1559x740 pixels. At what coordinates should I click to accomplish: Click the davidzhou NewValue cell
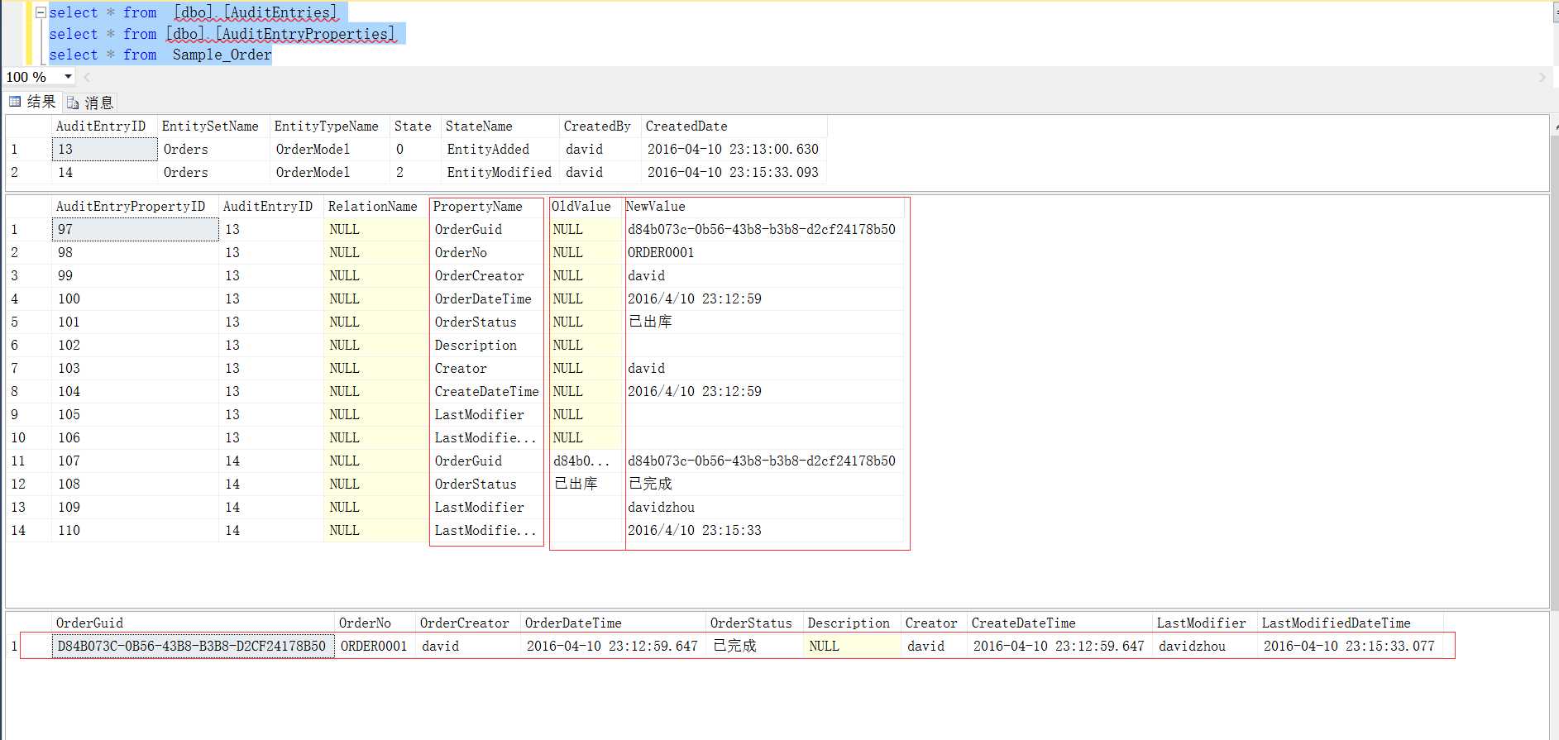[763, 508]
